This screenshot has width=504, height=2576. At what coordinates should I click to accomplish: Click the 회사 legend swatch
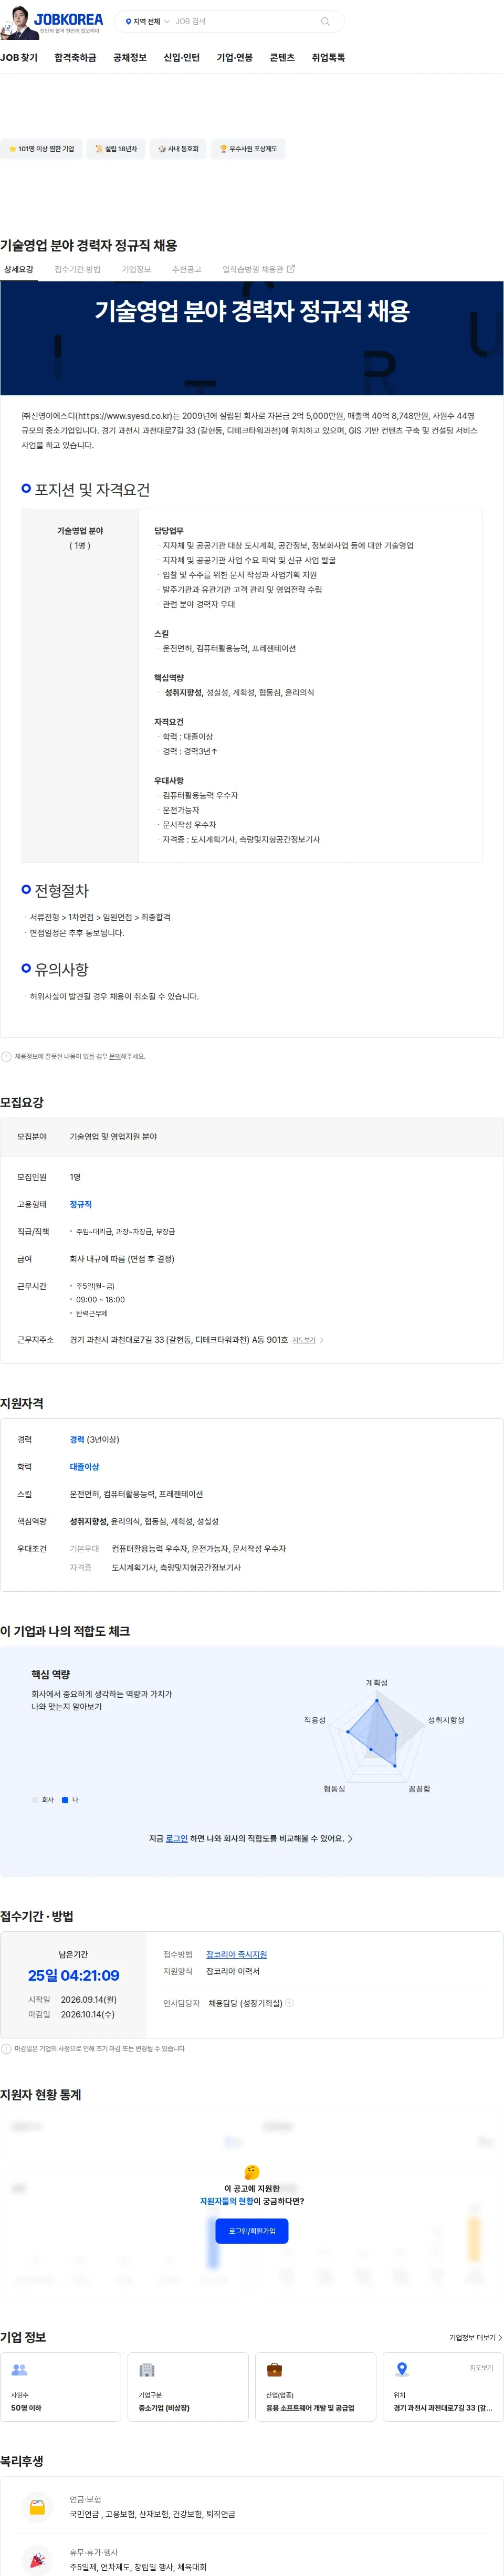[x=34, y=1799]
